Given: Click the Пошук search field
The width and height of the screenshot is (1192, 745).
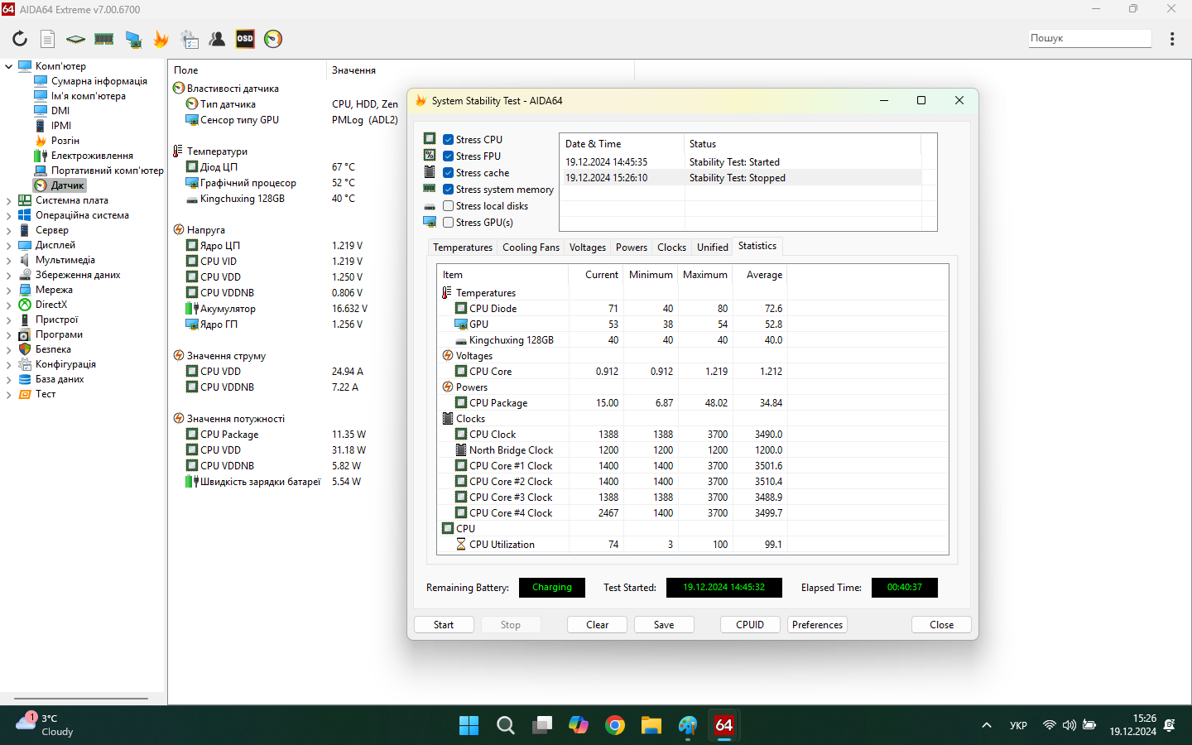Looking at the screenshot, I should tap(1089, 38).
